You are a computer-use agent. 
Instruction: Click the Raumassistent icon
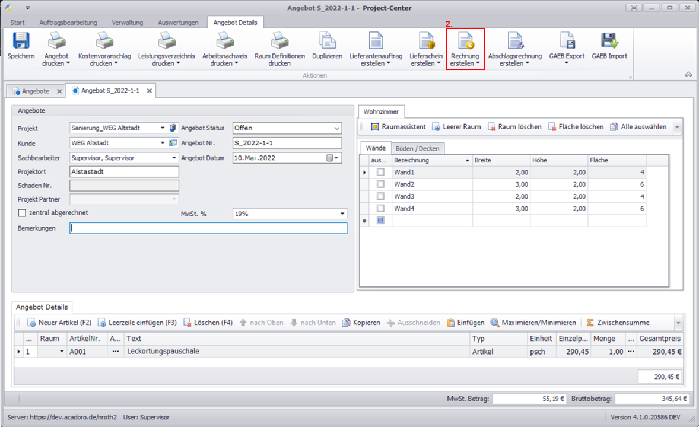coord(375,127)
